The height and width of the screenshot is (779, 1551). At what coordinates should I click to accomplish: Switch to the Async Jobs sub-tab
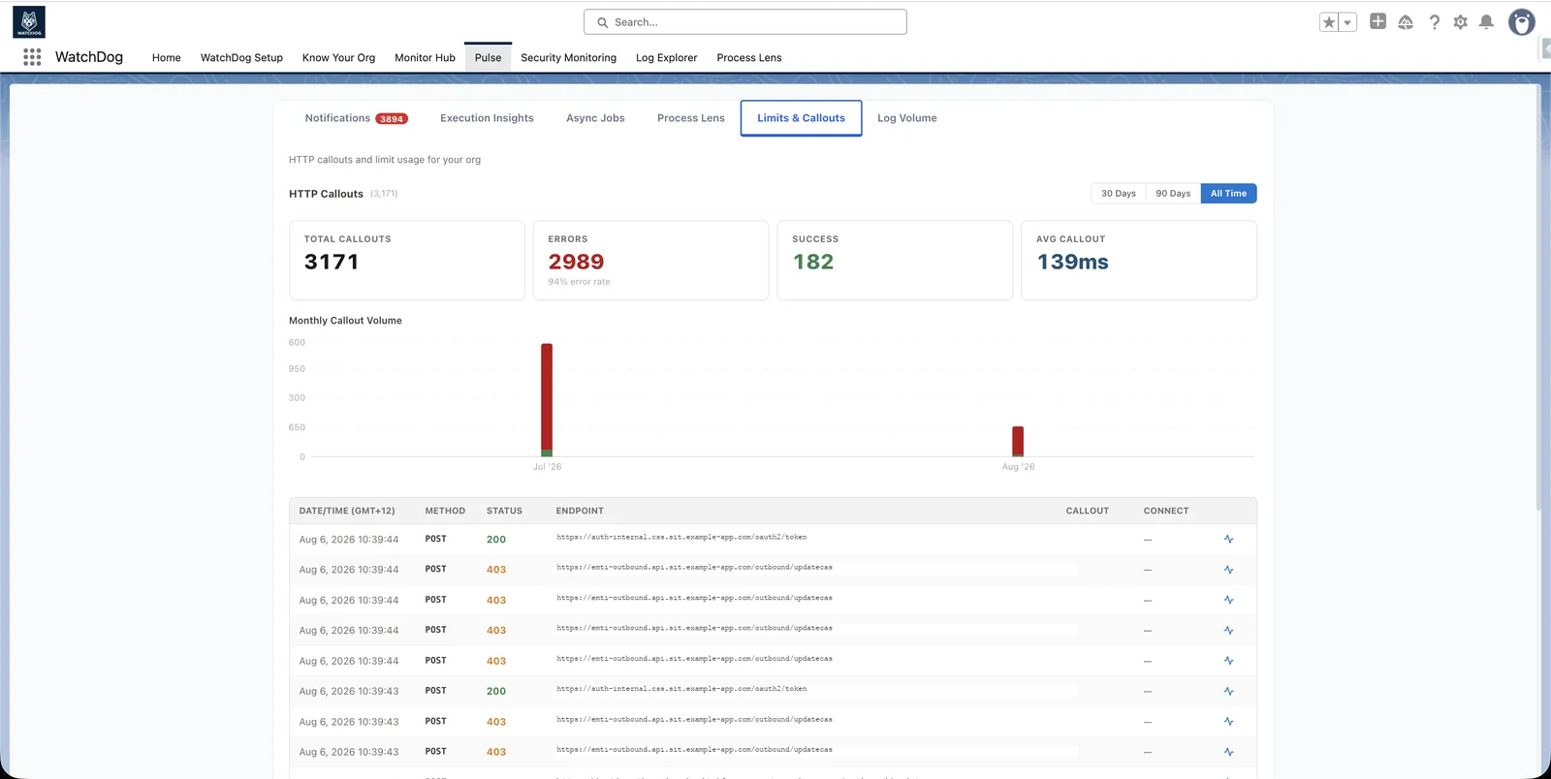coord(595,118)
